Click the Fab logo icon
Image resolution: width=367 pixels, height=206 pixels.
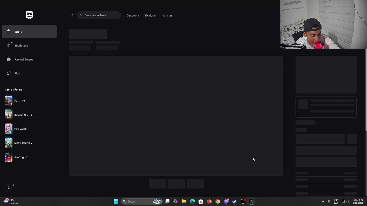pyautogui.click(x=9, y=74)
